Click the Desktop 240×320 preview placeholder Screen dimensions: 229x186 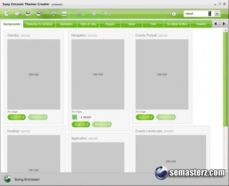(34, 154)
